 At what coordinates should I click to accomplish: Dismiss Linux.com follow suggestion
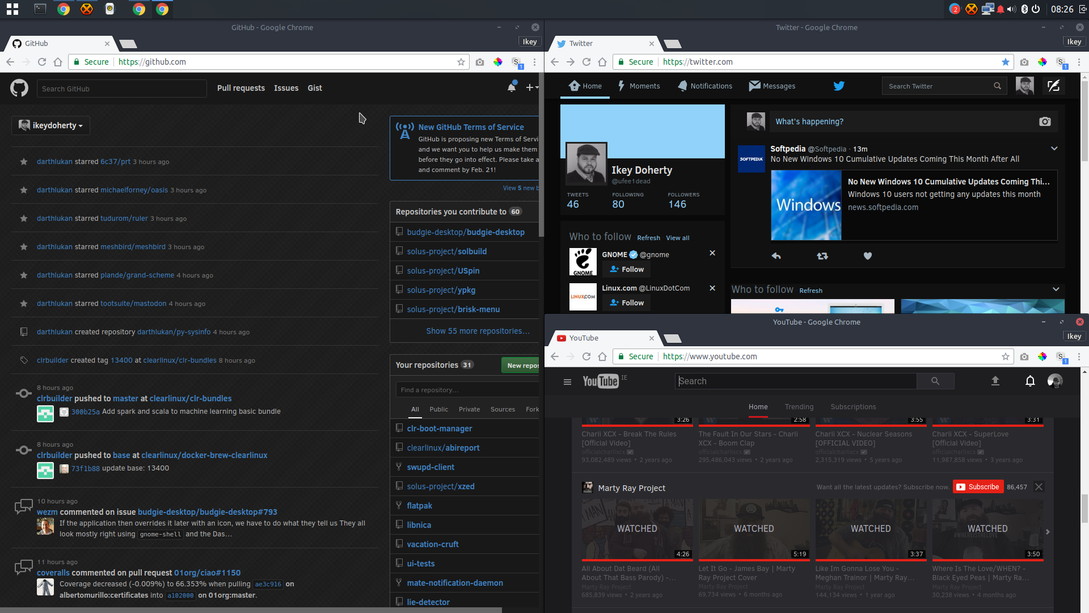point(712,288)
